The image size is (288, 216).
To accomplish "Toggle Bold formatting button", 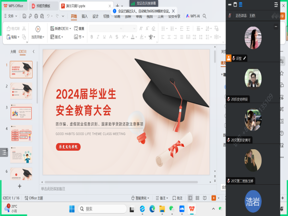I will (x=92, y=37).
